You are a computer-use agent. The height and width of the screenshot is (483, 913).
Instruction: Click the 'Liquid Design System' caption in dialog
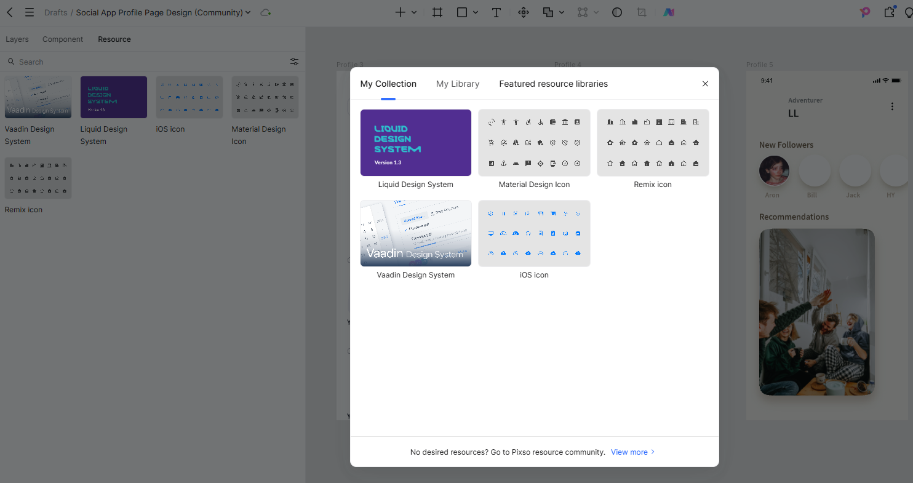416,185
